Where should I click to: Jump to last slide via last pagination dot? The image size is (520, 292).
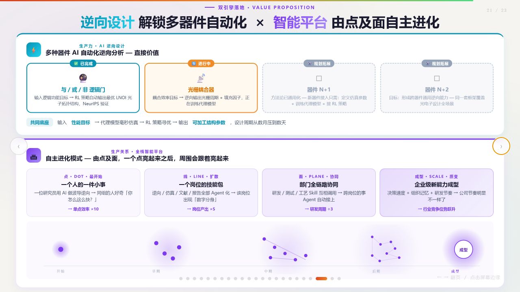coord(339,279)
